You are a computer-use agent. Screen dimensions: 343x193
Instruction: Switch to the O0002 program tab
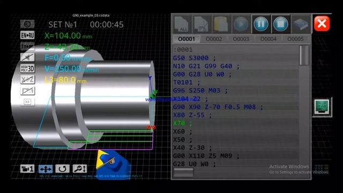coord(214,39)
